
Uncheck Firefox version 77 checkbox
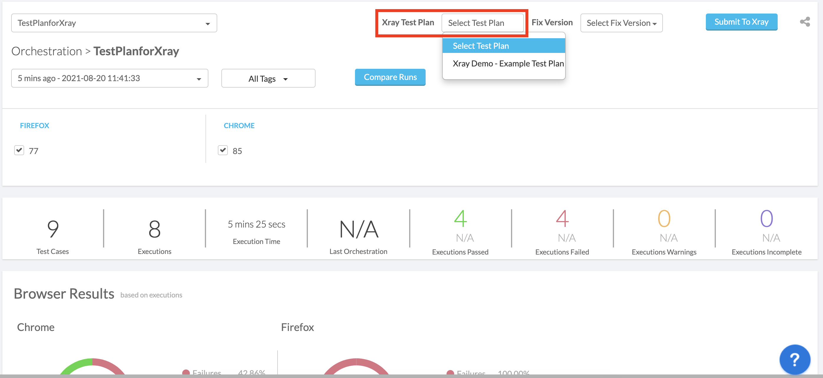click(19, 150)
